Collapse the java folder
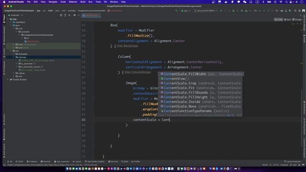306x172 pixels. pyautogui.click(x=11, y=25)
